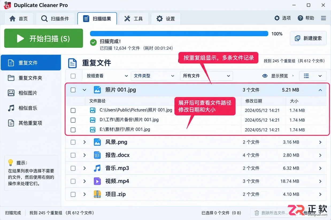
Task: Click the lightbulb 提示 icon
Action: [x=11, y=162]
